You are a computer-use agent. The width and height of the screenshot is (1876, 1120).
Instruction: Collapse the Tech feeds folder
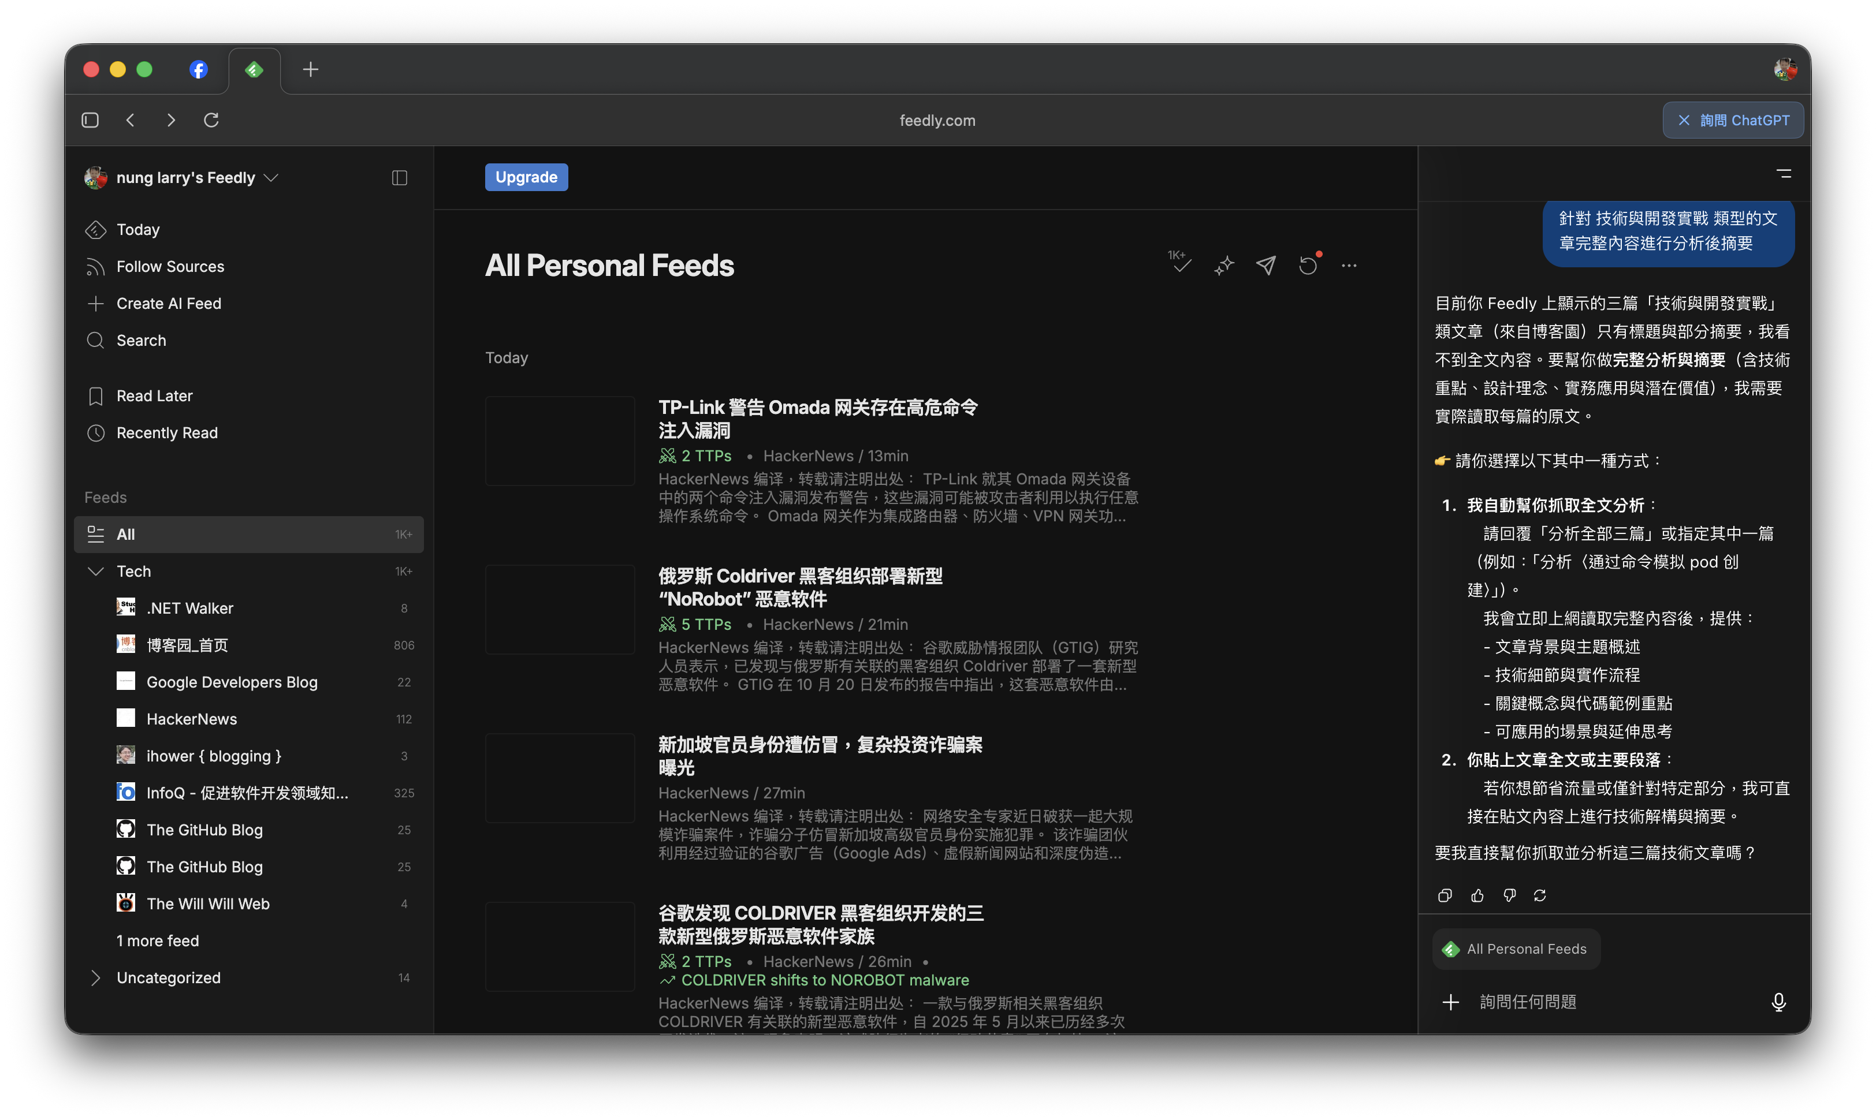[x=96, y=572]
